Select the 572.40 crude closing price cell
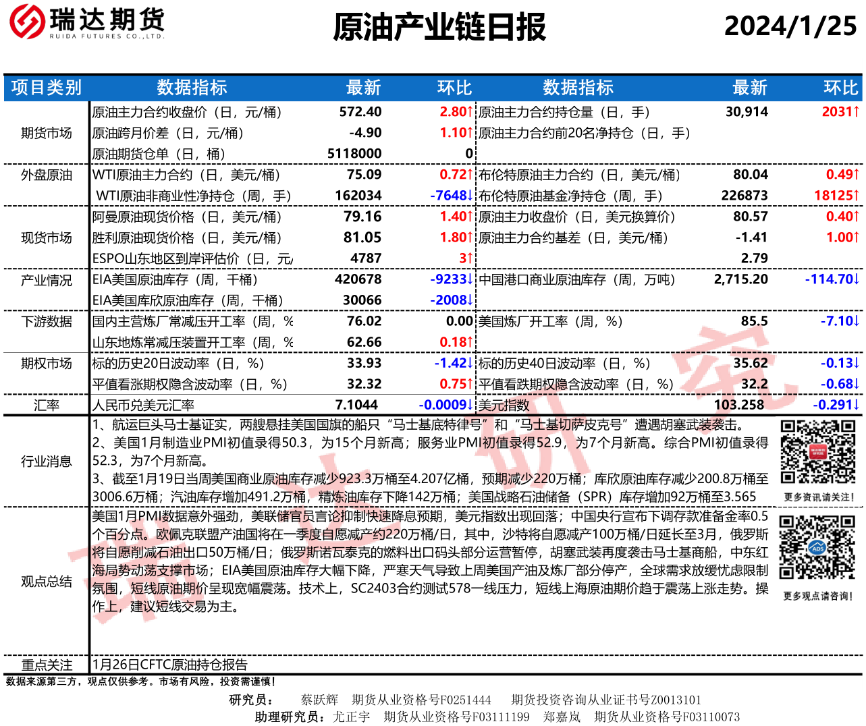 point(360,112)
